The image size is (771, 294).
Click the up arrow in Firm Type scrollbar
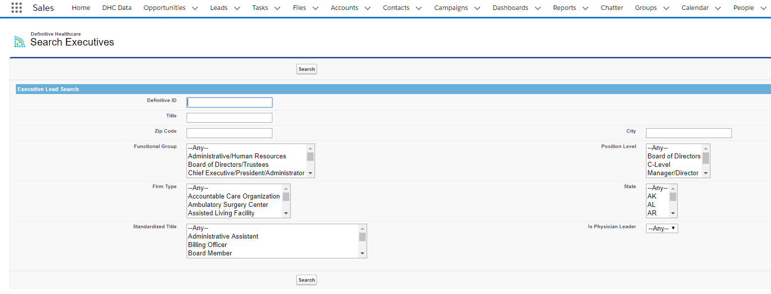pos(287,188)
